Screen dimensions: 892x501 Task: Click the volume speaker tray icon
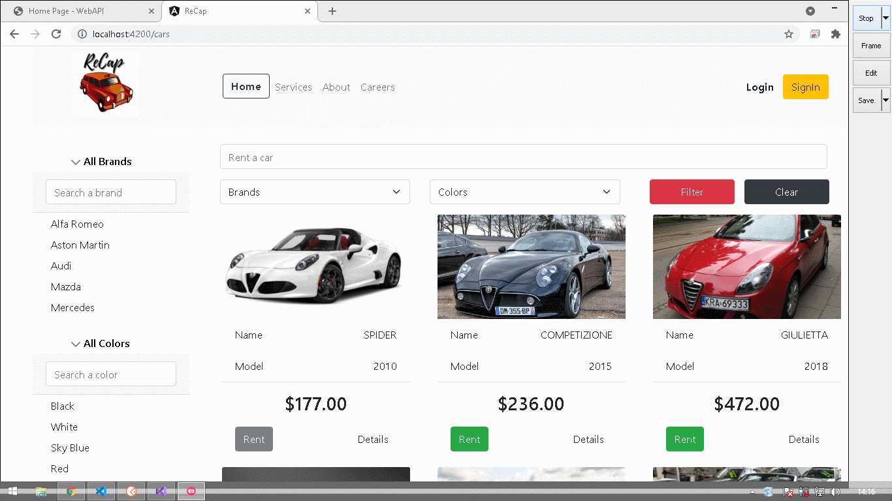(x=835, y=492)
